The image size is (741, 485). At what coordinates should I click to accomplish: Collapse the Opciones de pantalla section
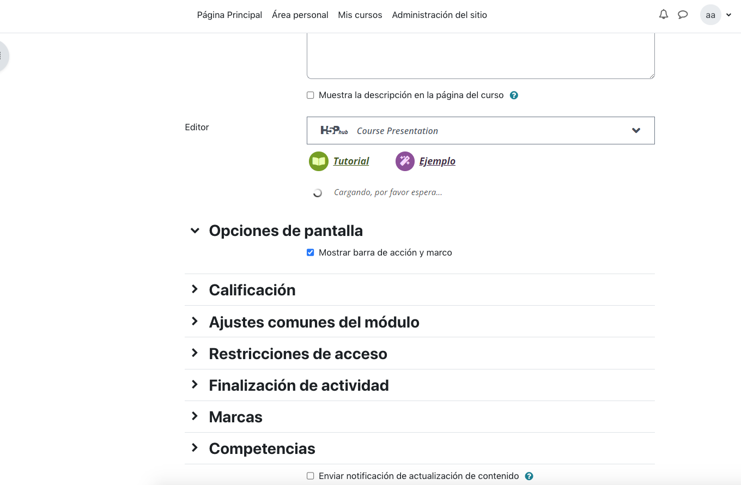(195, 231)
